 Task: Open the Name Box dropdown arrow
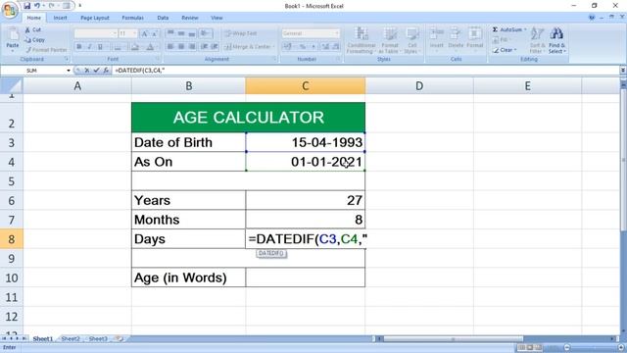tap(69, 70)
